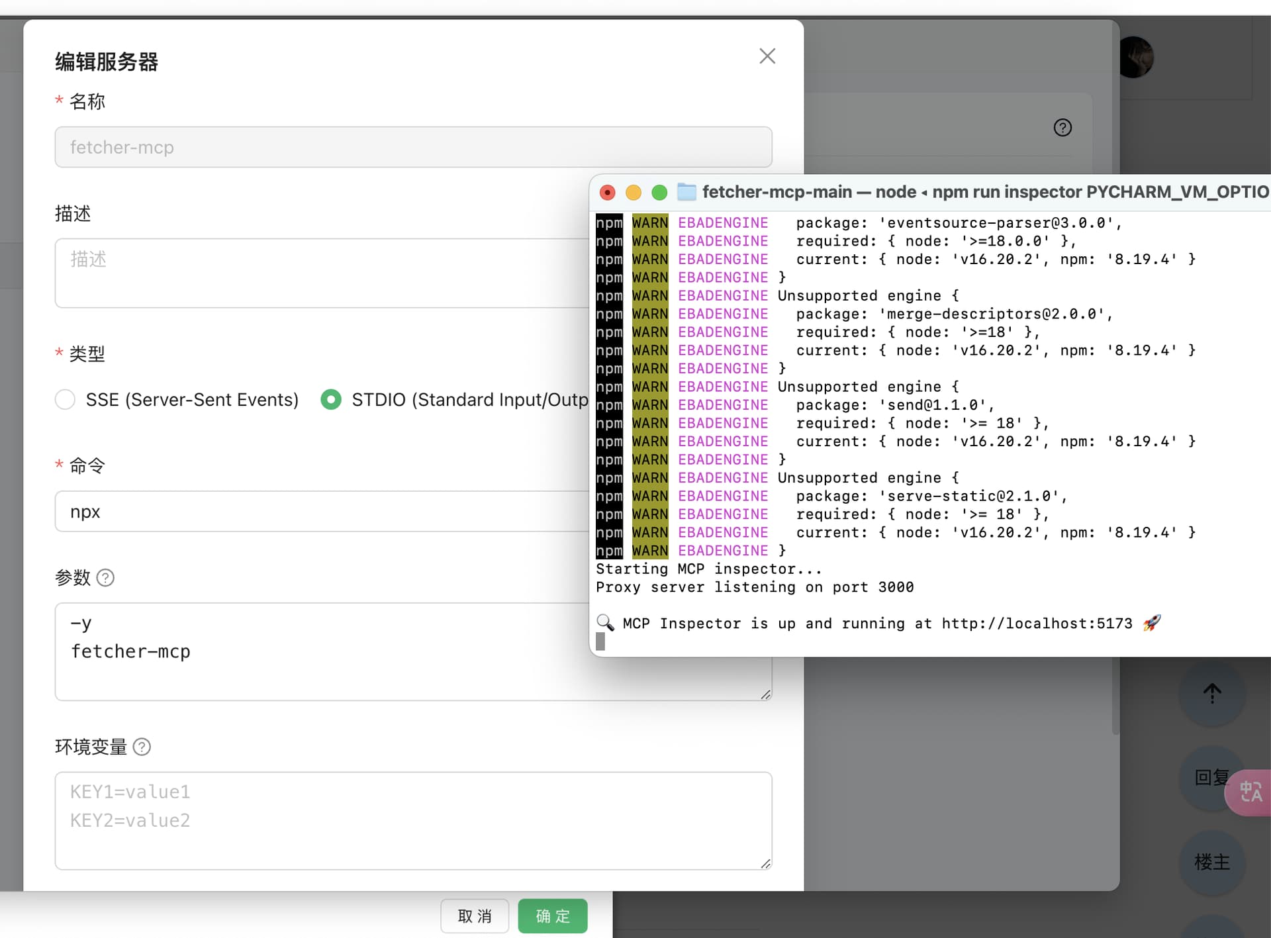Close the 编辑服务器 dialog with X

coord(767,56)
